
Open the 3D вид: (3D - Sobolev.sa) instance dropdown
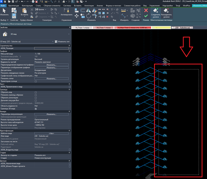coord(53,41)
